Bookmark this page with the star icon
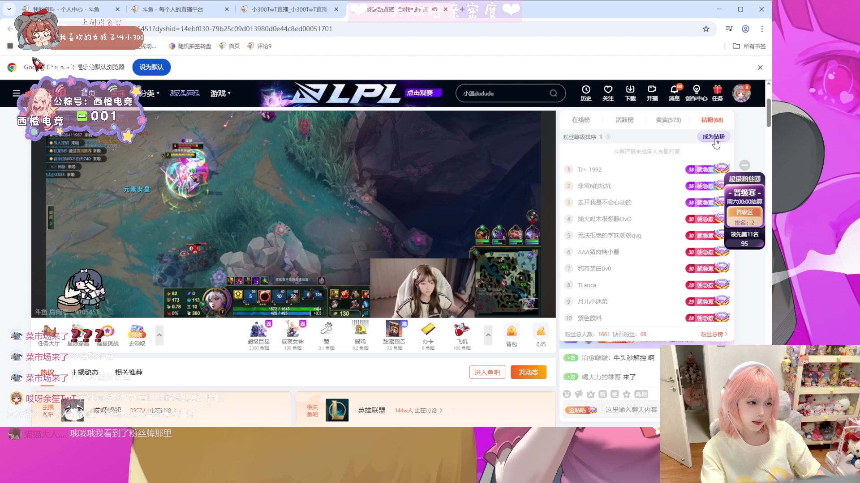860x483 pixels. pyautogui.click(x=706, y=29)
